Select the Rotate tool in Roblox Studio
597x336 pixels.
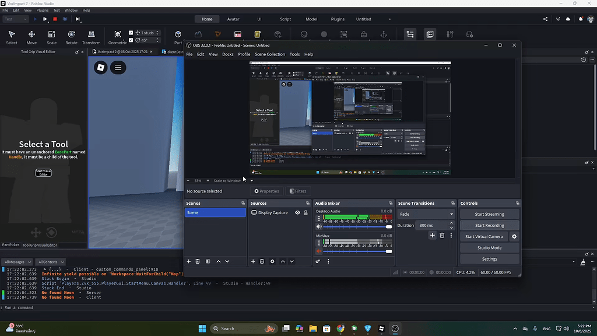(71, 37)
